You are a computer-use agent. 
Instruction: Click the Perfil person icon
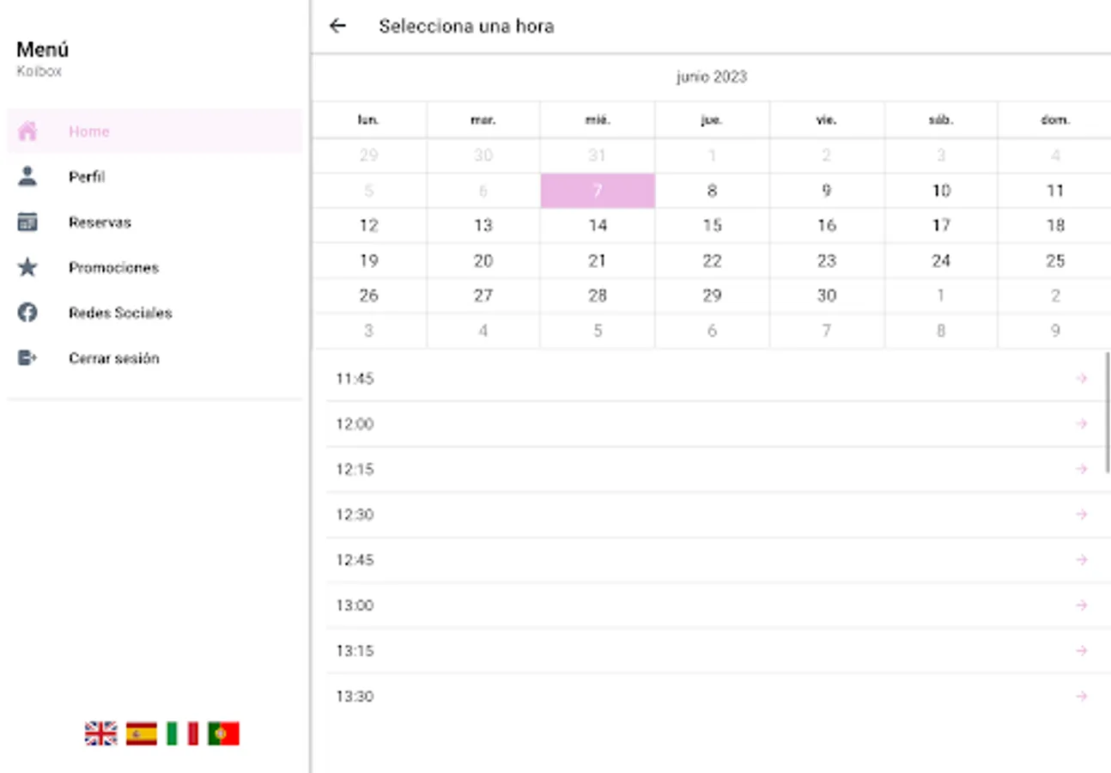(x=27, y=177)
